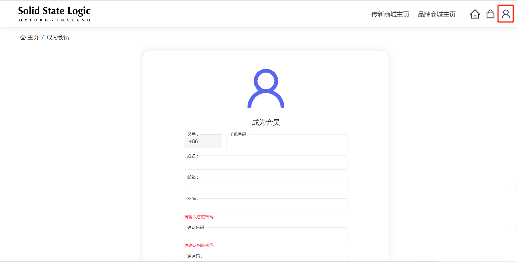Screen dimensions: 517x262
Task: Focus the 手机号码 phone number input
Action: [287, 142]
